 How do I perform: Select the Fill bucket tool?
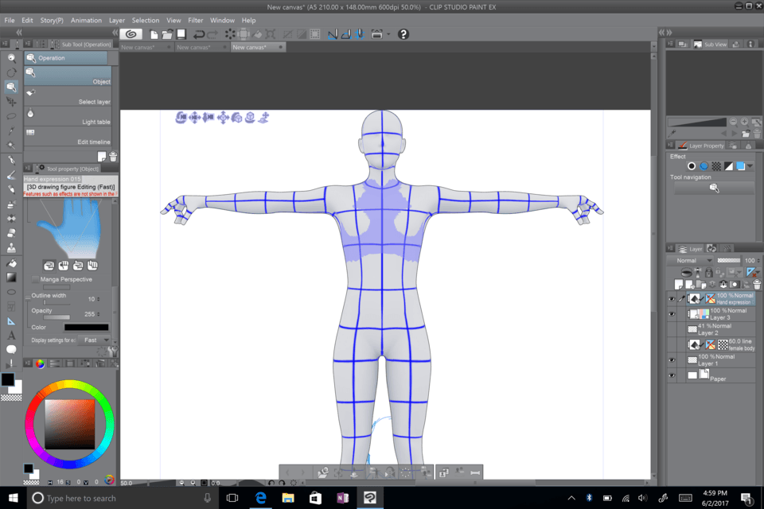coord(11,263)
